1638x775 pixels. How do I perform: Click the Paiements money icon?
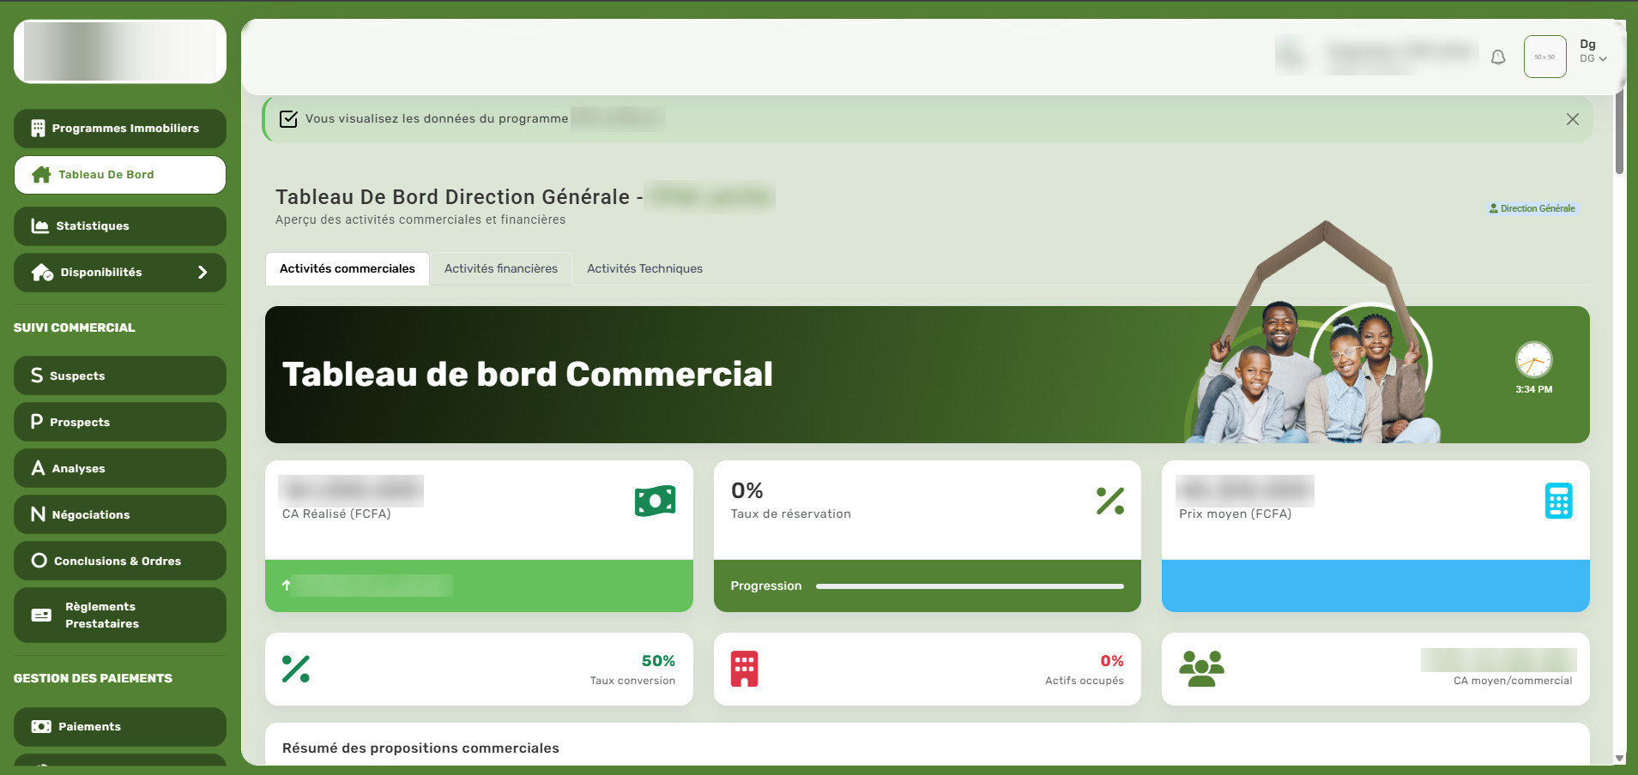tap(41, 726)
